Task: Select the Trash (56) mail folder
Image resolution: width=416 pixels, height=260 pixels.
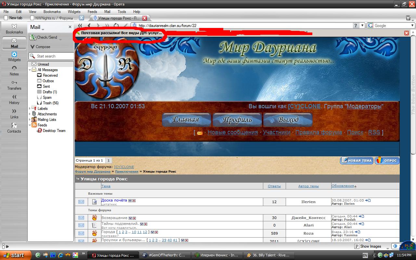Action: (x=48, y=103)
